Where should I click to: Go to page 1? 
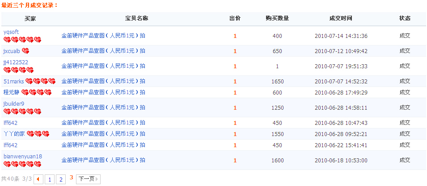pos(50,179)
